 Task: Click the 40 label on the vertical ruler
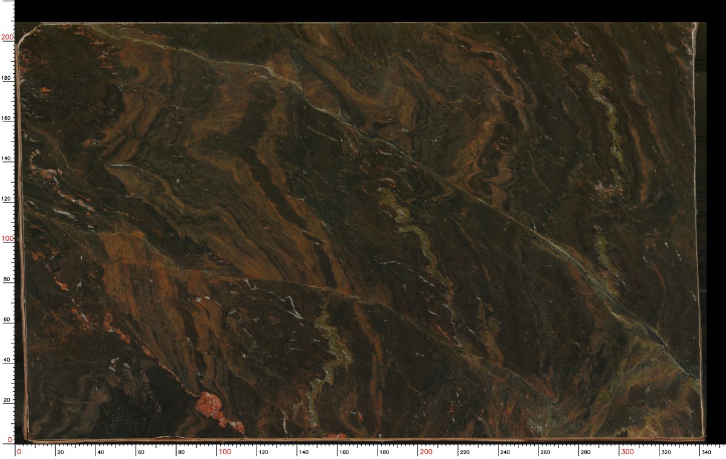coord(8,359)
